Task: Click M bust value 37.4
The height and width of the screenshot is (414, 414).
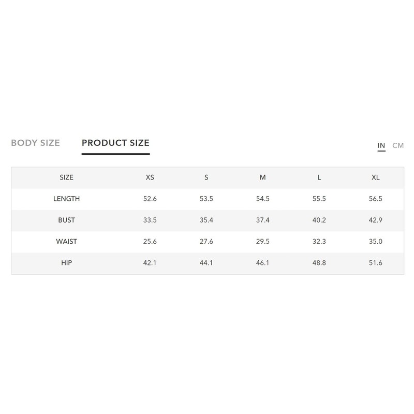Action: click(x=263, y=220)
